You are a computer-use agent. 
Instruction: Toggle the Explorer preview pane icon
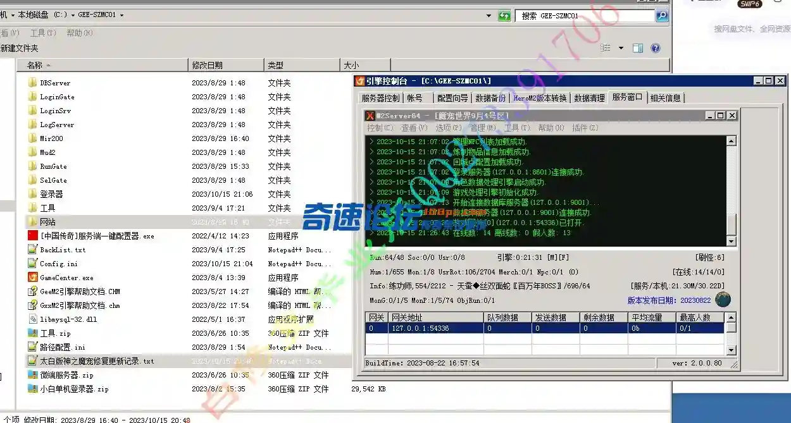click(638, 48)
